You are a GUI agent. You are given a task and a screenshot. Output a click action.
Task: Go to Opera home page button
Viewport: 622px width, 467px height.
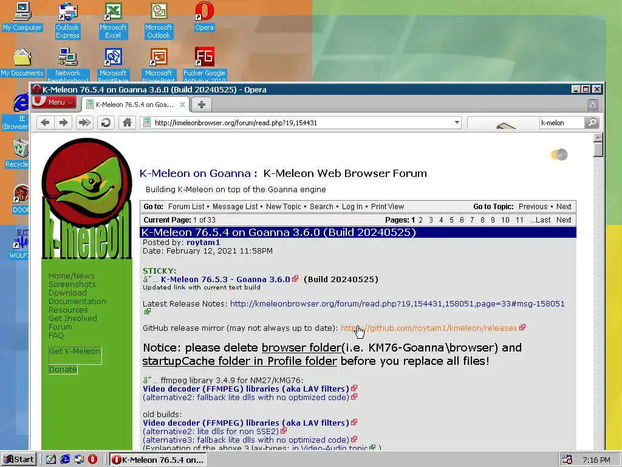point(128,123)
